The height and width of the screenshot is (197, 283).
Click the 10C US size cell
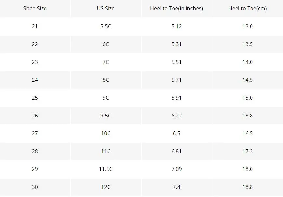click(x=106, y=133)
